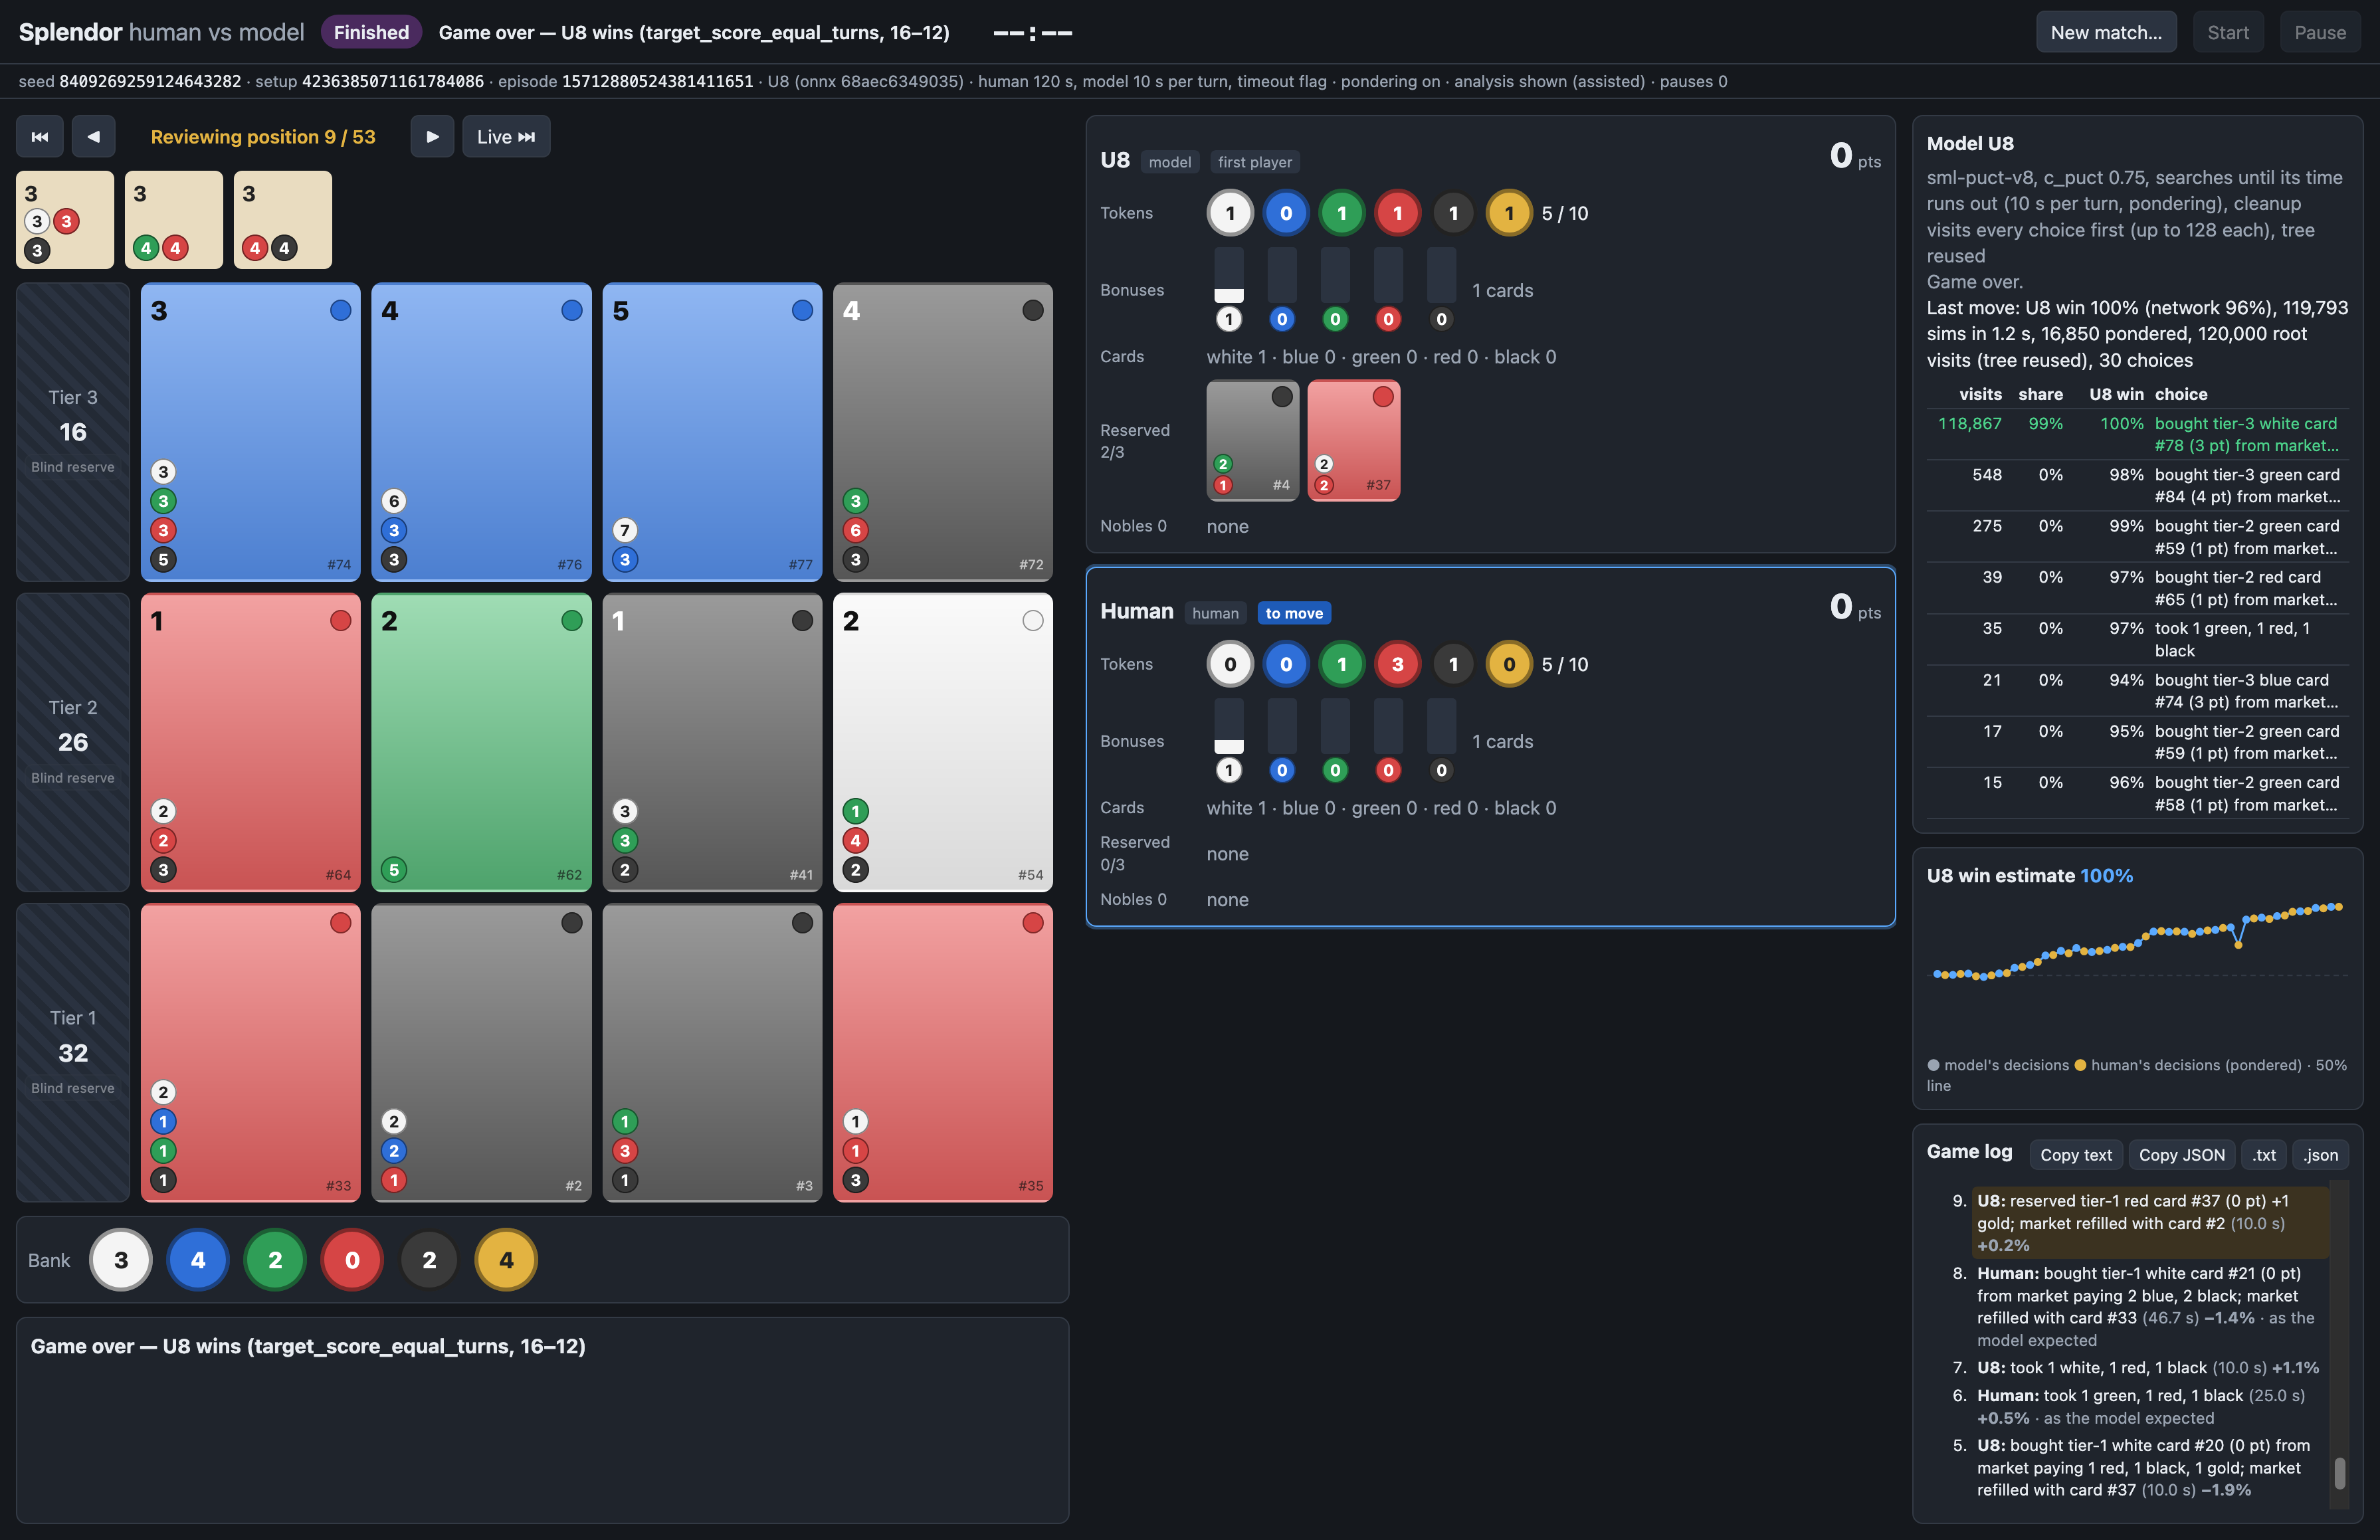Return to Live position
2380x1540 pixels.
(506, 137)
